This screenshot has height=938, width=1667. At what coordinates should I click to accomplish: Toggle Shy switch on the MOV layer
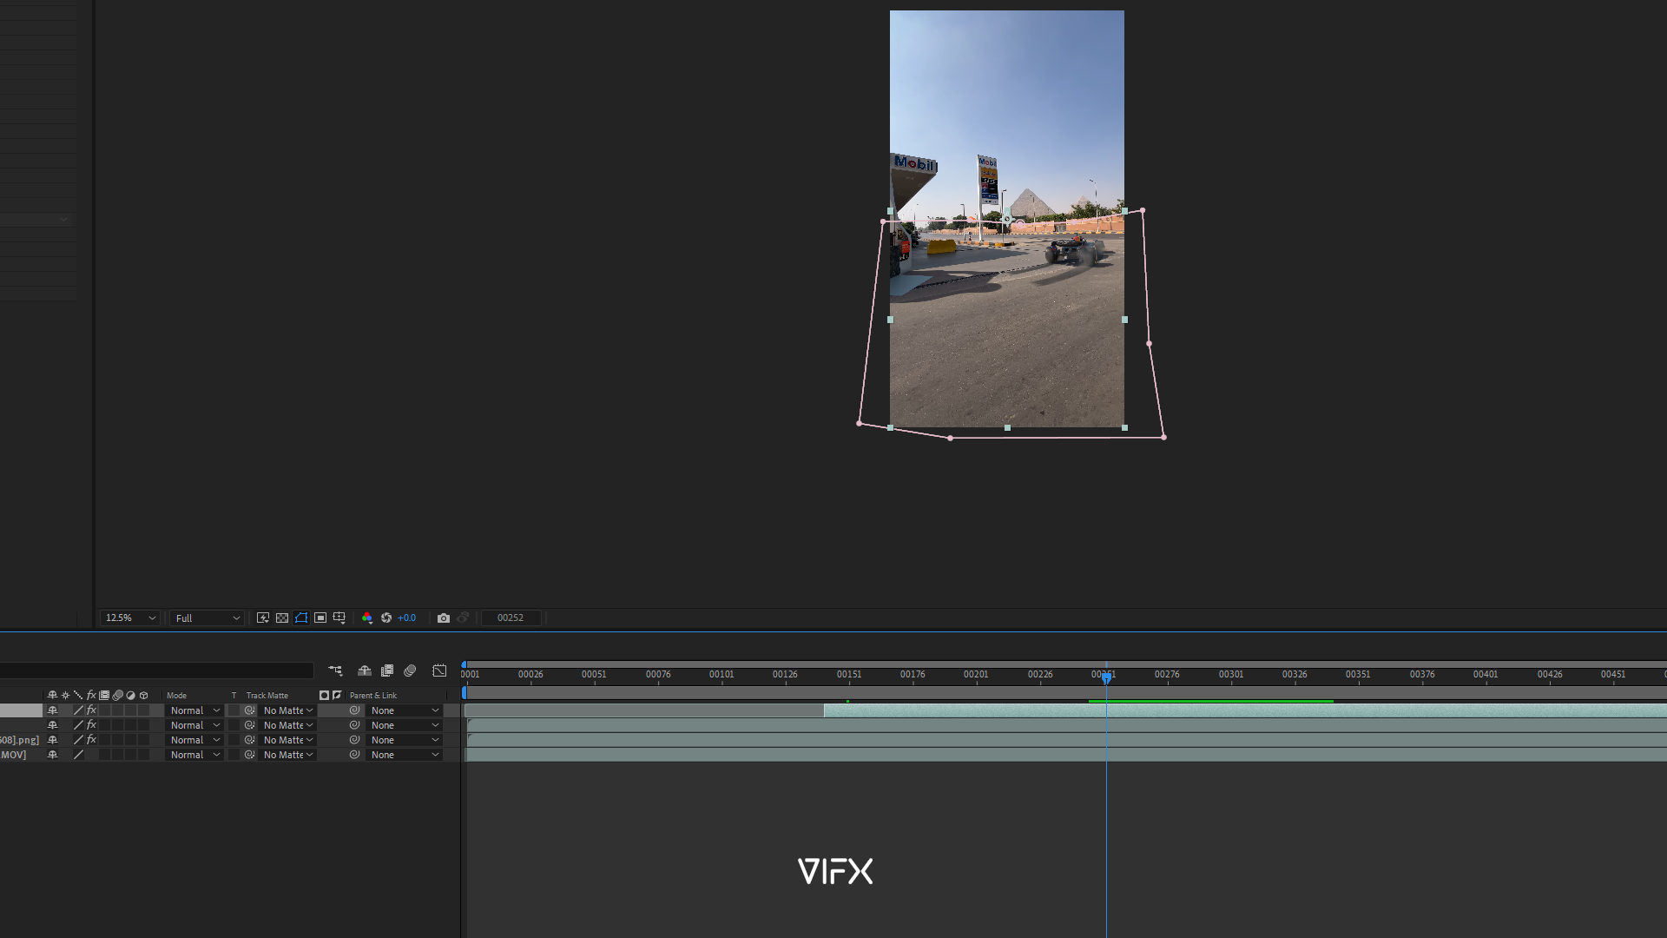pyautogui.click(x=52, y=755)
